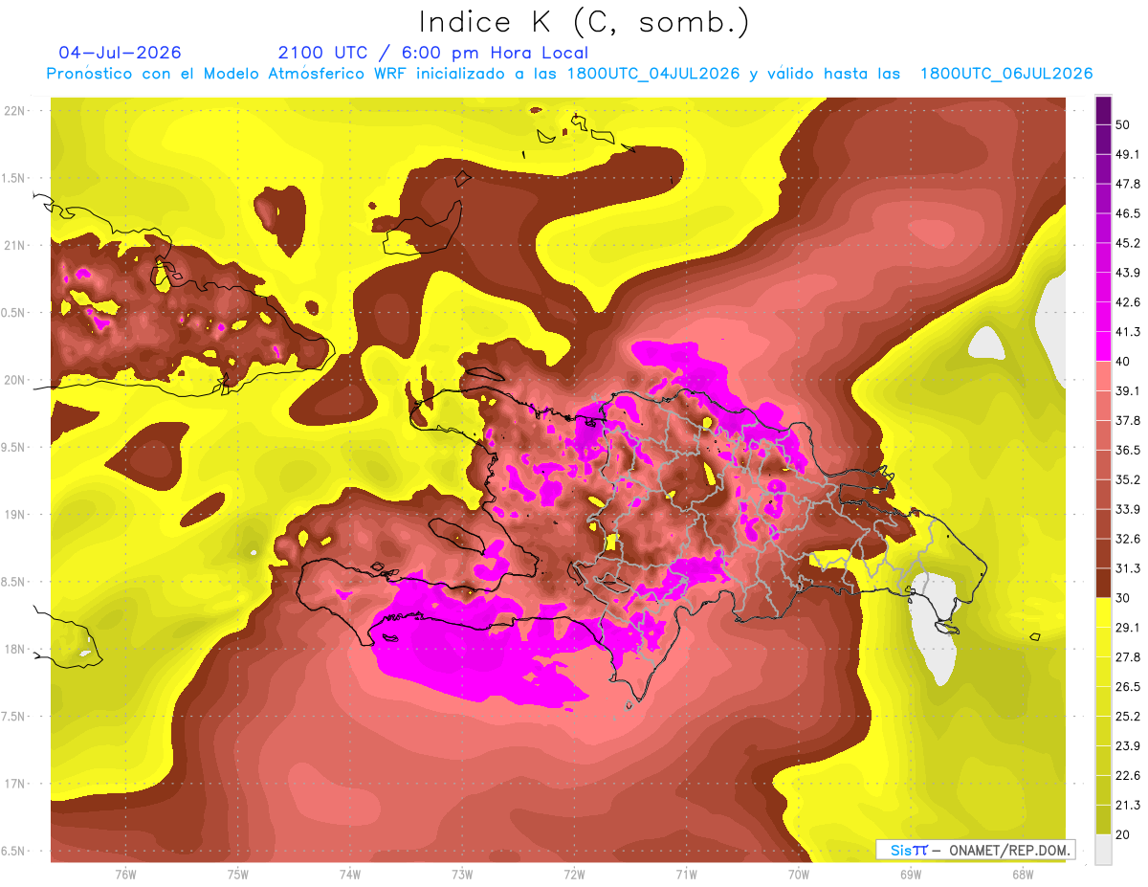Click the longitude label '69W'
The width and height of the screenshot is (1148, 887).
[x=911, y=875]
